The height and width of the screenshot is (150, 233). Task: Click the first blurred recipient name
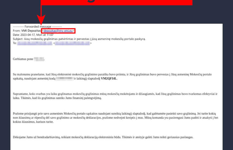34,43
